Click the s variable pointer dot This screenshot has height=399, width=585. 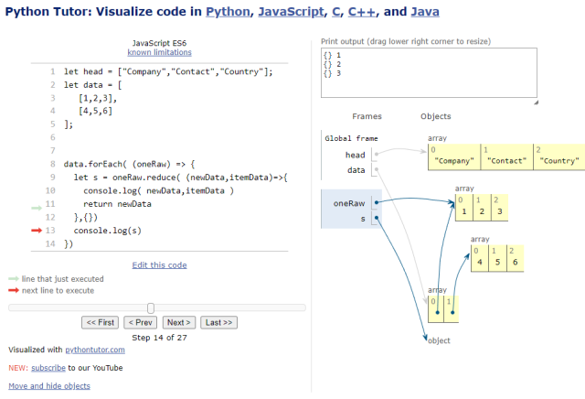point(377,218)
